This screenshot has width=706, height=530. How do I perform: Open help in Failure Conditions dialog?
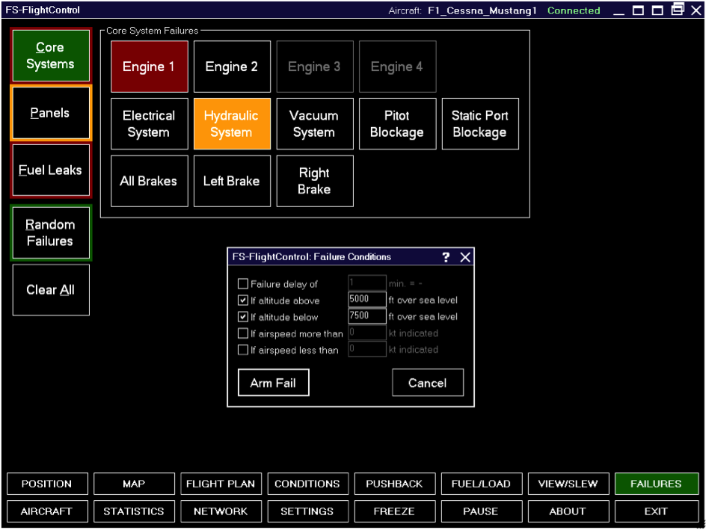click(446, 256)
